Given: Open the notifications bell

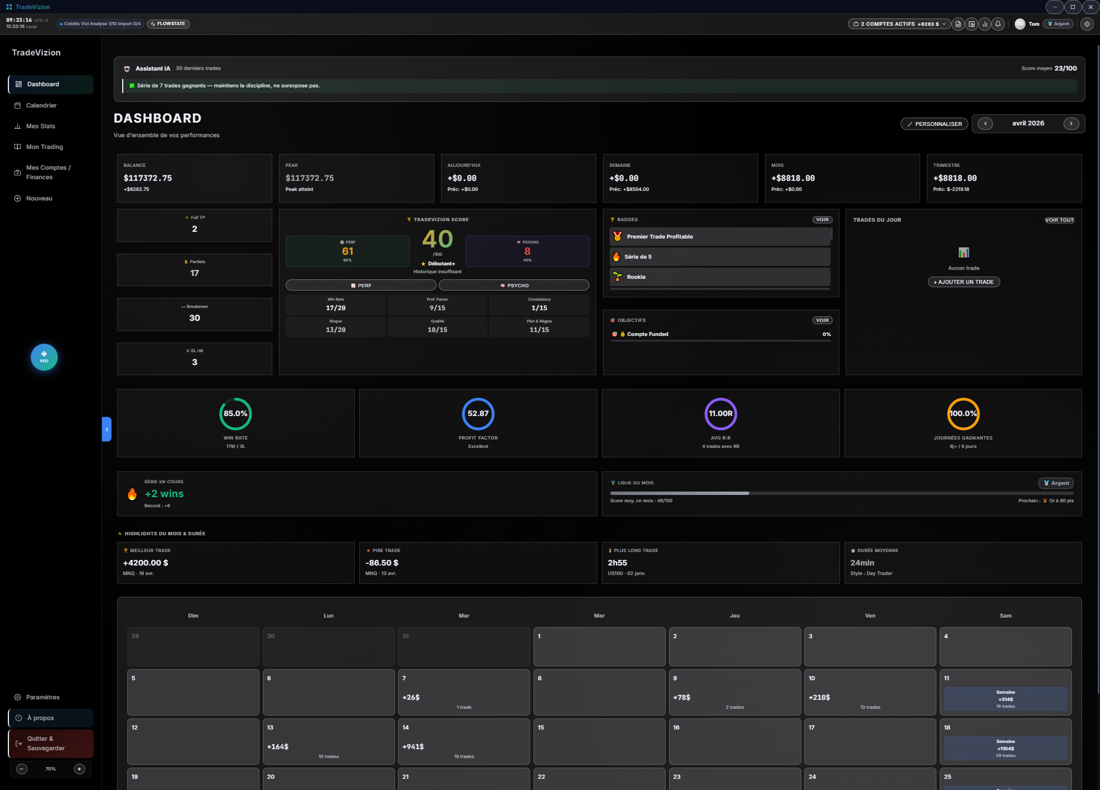Looking at the screenshot, I should tap(998, 24).
